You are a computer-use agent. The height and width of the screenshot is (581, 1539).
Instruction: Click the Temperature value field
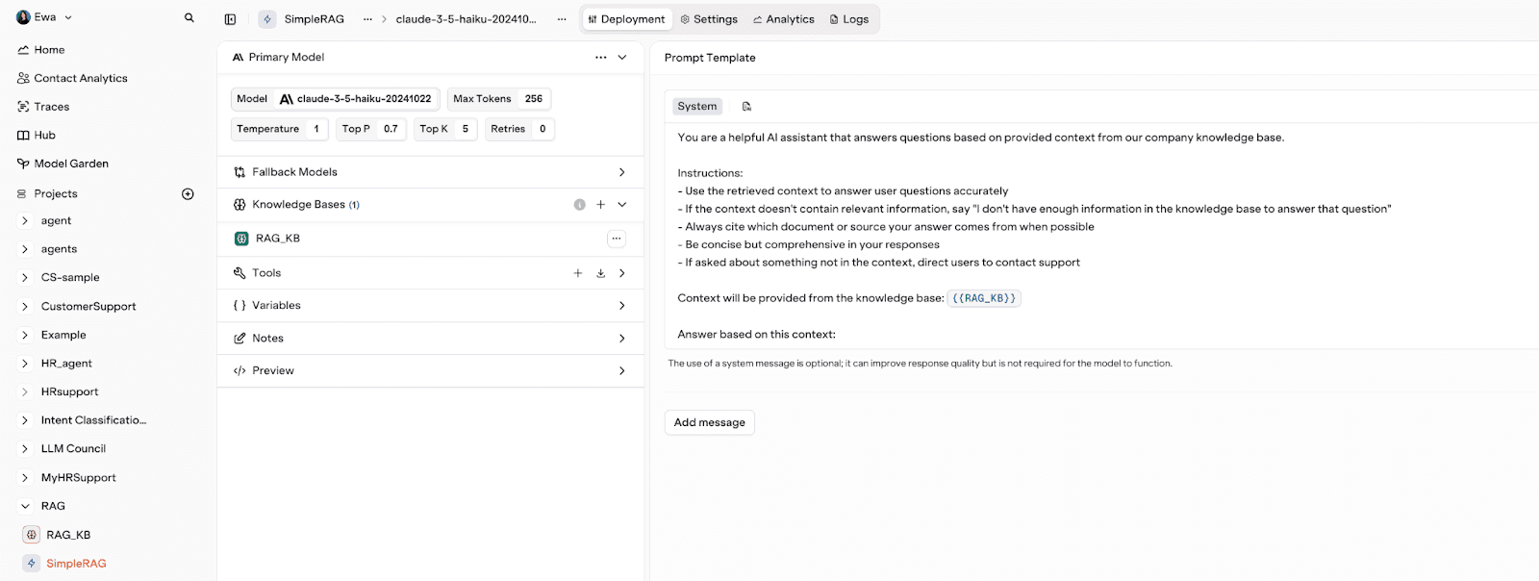coord(316,129)
